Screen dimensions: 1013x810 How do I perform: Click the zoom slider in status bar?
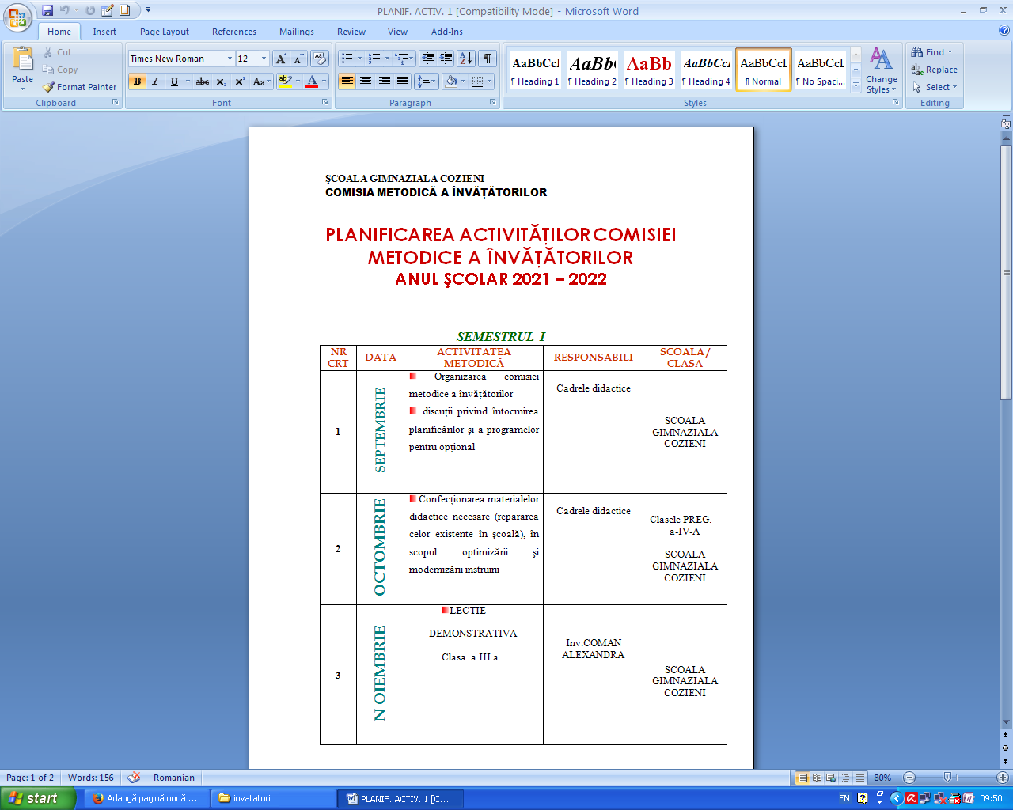947,778
